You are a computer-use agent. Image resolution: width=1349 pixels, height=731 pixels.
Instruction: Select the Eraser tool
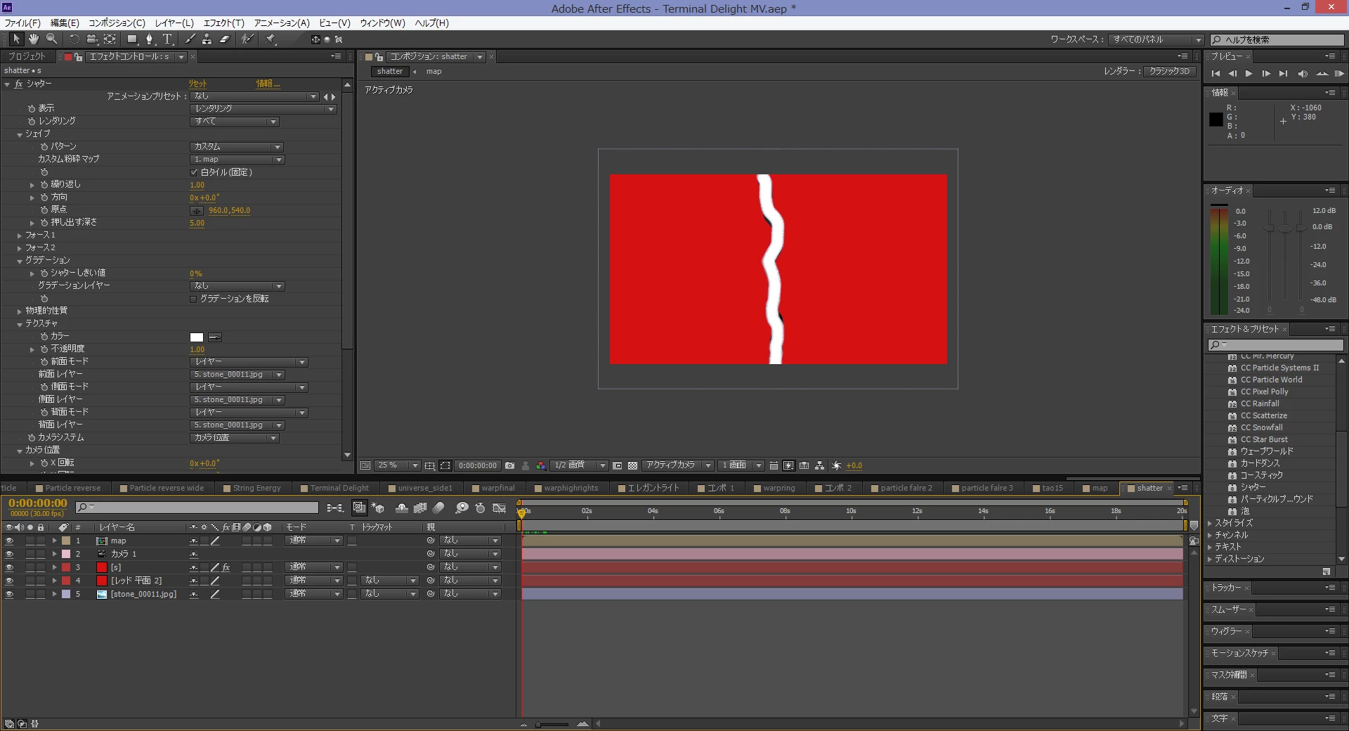point(225,39)
